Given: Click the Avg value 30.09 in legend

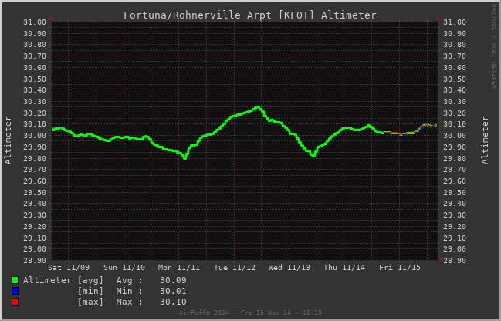Looking at the screenshot, I should tap(173, 280).
